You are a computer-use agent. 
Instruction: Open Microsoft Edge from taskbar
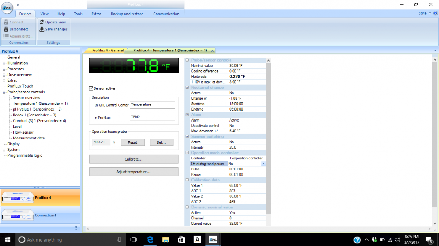click(150, 240)
